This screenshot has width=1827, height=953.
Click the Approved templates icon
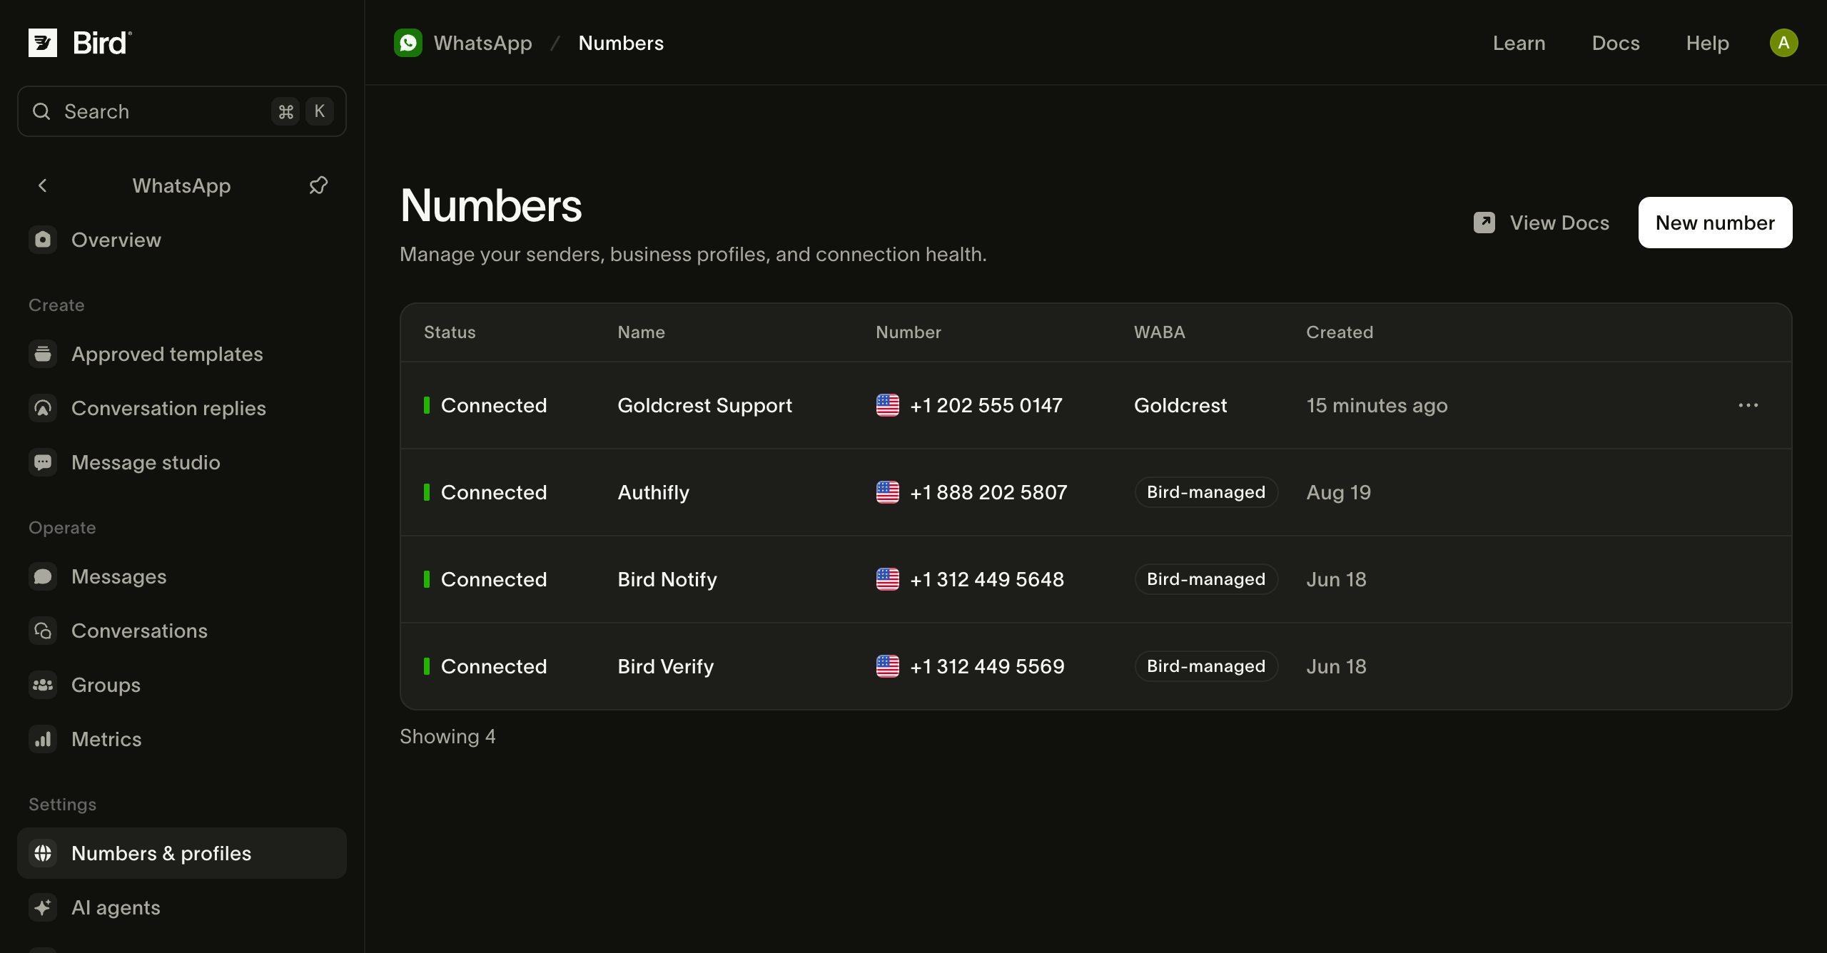click(43, 354)
